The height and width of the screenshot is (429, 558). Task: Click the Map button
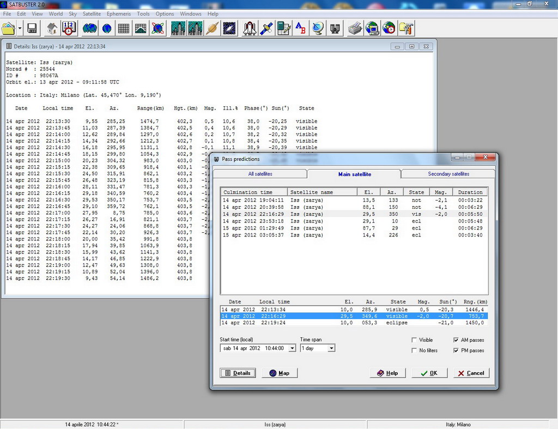280,373
